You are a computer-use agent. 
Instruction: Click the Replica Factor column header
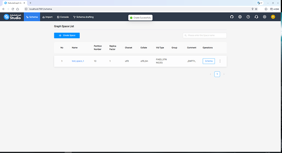coord(113,48)
